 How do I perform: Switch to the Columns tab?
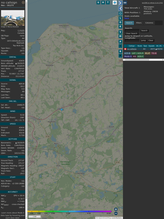coord(149,23)
